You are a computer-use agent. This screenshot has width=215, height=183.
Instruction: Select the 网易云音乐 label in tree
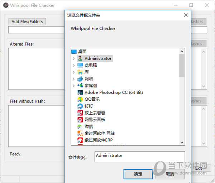tap(95, 120)
